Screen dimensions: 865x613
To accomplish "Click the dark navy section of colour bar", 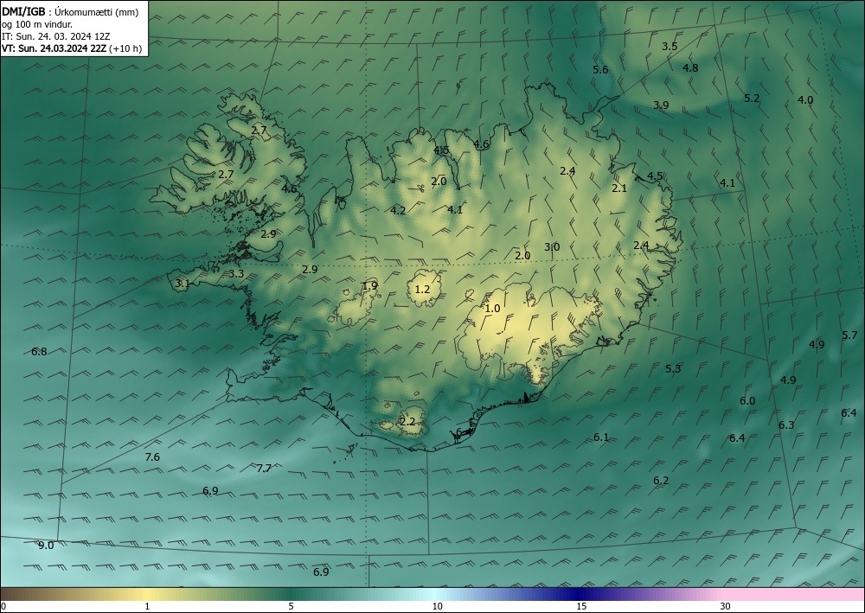I will (x=576, y=594).
